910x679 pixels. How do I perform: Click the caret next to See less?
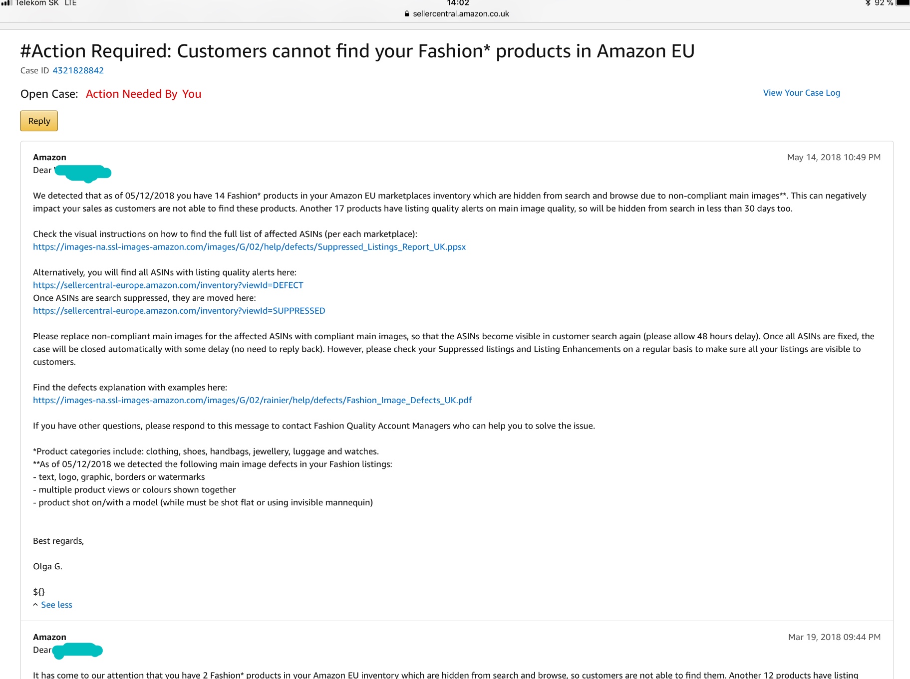coord(35,605)
